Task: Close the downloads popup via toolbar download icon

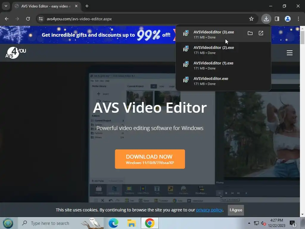Action: (x=266, y=19)
